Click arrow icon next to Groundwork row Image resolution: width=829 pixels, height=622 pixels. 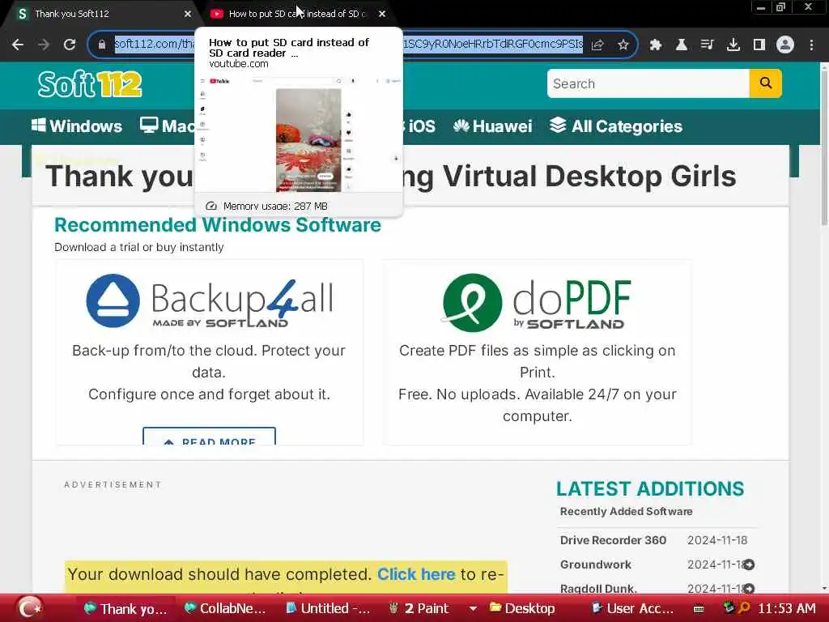pos(749,564)
